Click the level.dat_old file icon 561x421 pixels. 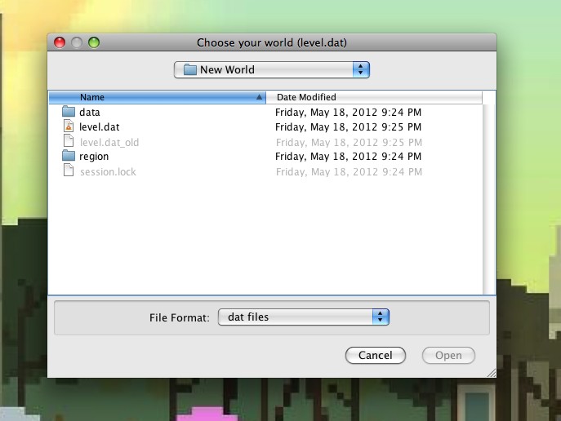click(69, 142)
